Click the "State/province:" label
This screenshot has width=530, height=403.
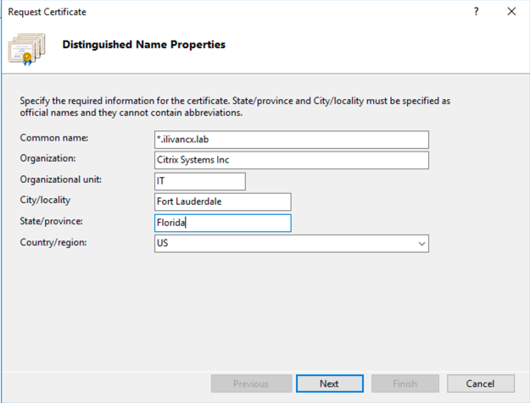click(x=51, y=221)
